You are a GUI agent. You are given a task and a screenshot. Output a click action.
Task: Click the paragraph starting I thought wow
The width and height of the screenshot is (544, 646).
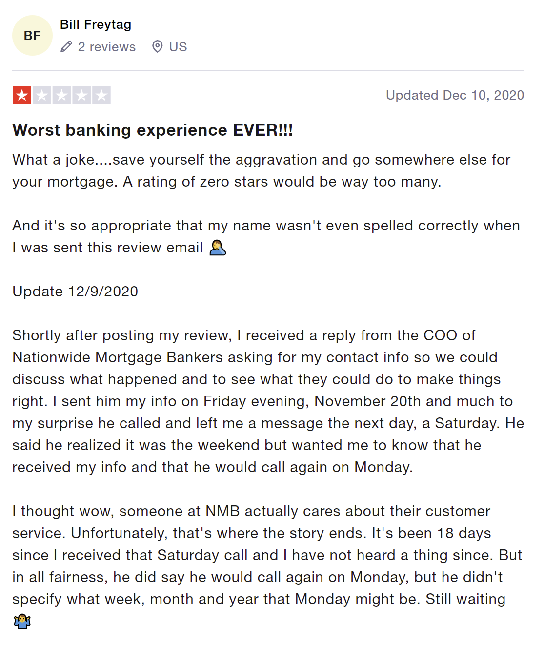point(267,566)
